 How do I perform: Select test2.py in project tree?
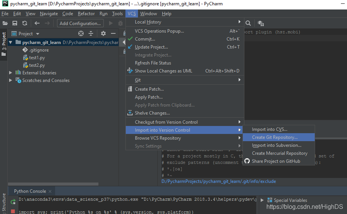point(37,65)
